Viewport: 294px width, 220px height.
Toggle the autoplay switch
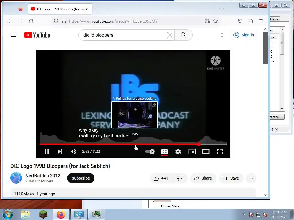(150, 151)
